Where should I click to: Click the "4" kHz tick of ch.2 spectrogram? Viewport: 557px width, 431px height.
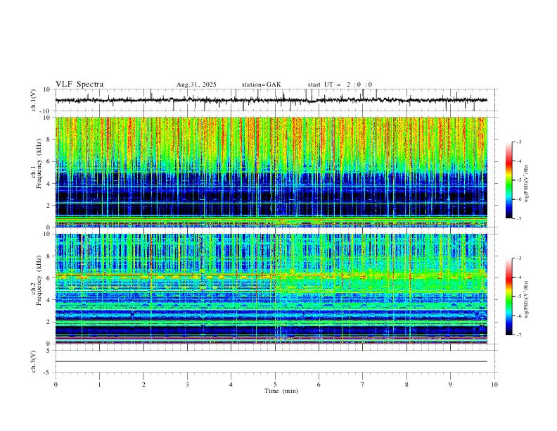(49, 300)
